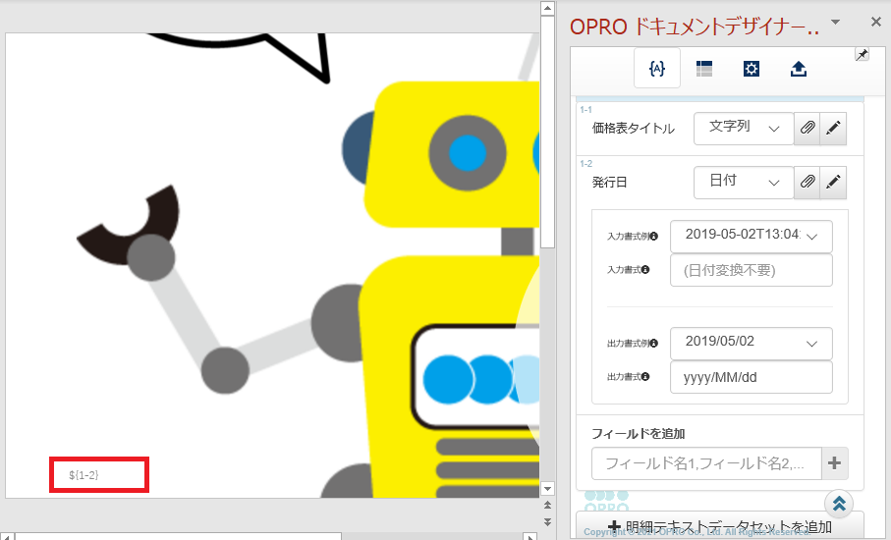Screen dimensions: 891x540
Task: Click 明細テキストデータセットを追加 button
Action: [x=719, y=525]
